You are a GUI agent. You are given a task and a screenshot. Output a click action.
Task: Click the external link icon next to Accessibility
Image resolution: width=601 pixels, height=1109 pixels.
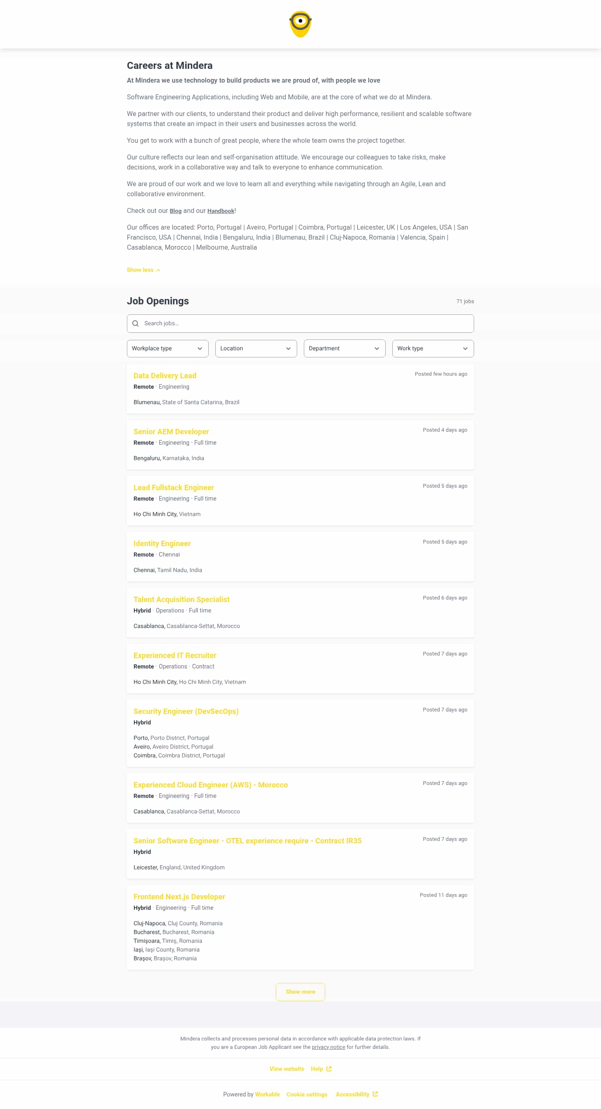[x=376, y=1094]
